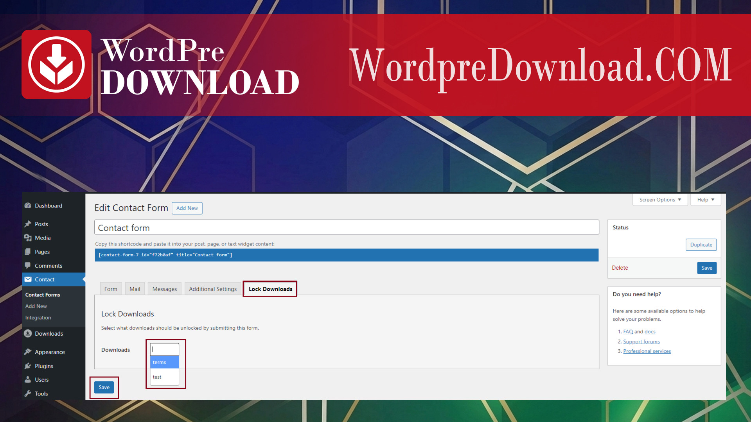
Task: Select 'terms' from the downloads dropdown
Action: (165, 362)
